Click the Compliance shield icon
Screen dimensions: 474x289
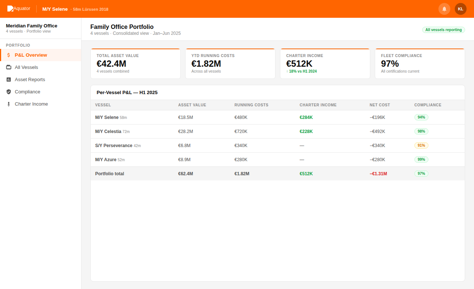(x=9, y=92)
